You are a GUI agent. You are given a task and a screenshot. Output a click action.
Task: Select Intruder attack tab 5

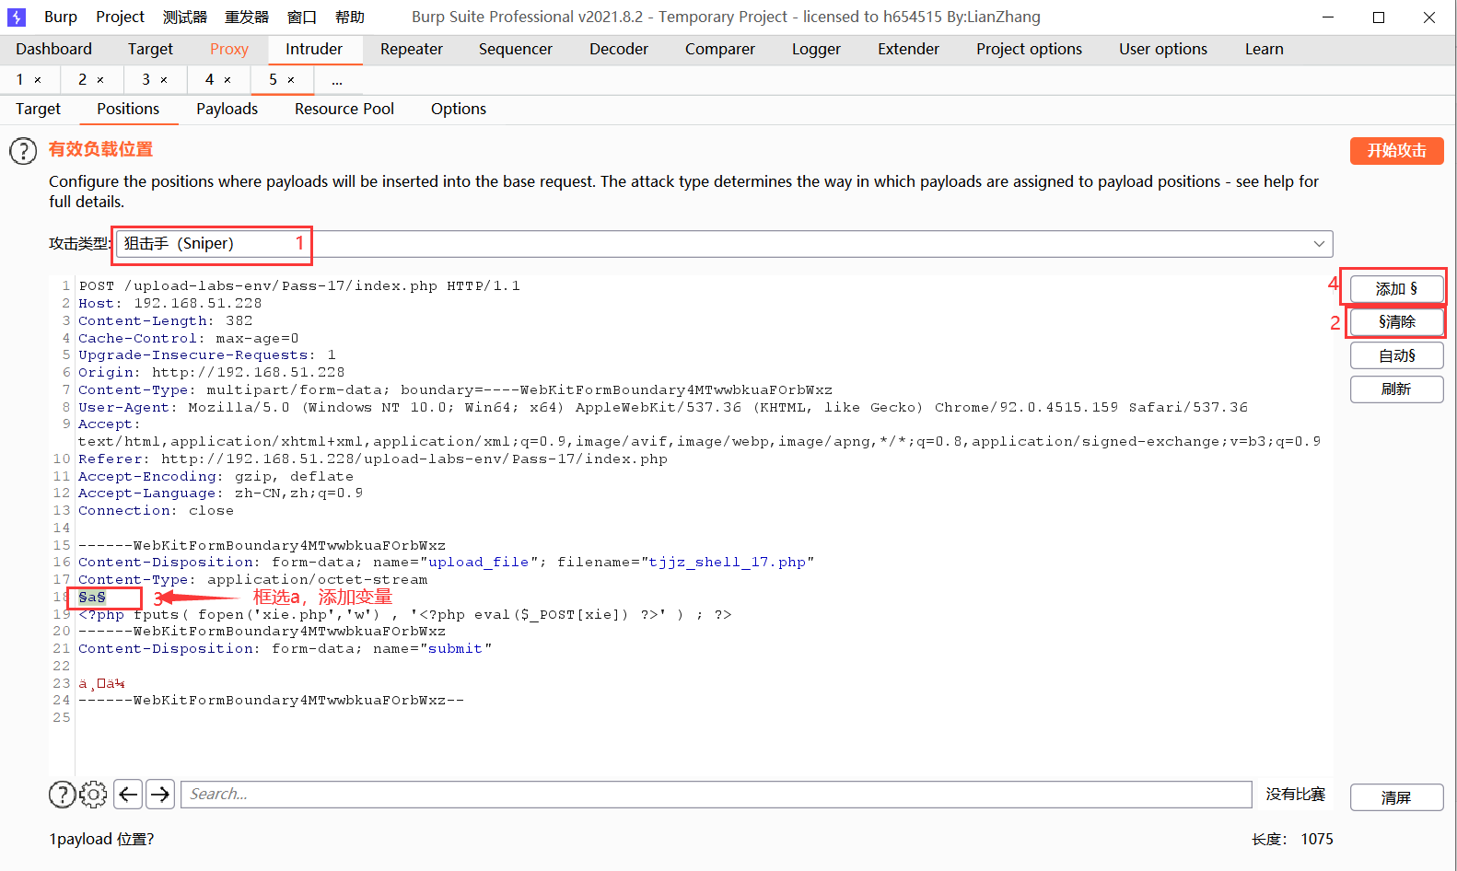[273, 80]
